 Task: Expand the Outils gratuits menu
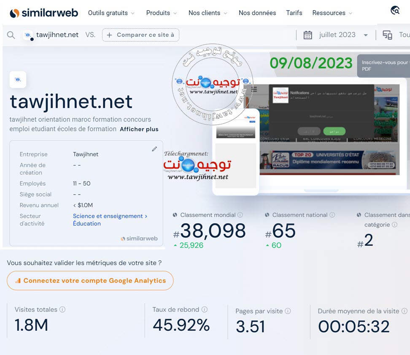[x=111, y=13]
